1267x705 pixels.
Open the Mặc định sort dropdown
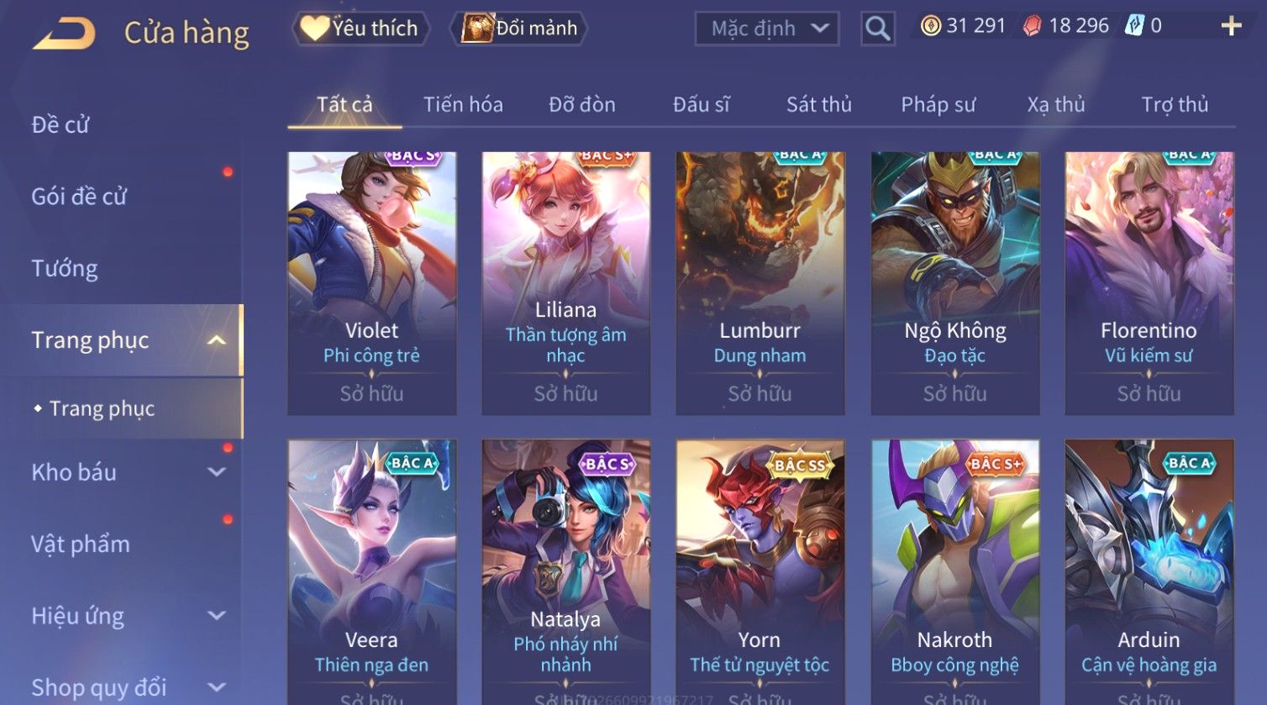pyautogui.click(x=766, y=29)
